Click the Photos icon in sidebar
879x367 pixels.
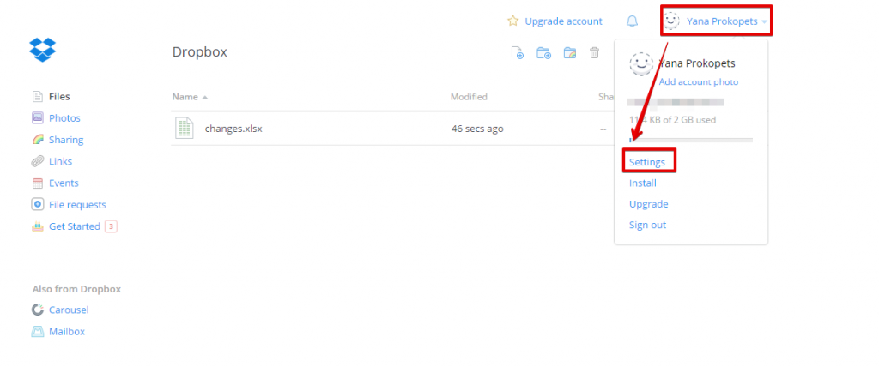(38, 118)
